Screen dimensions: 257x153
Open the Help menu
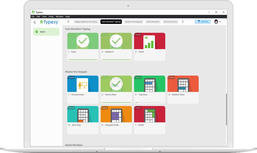68,17
